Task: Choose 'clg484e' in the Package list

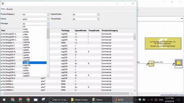Action: 34,52
